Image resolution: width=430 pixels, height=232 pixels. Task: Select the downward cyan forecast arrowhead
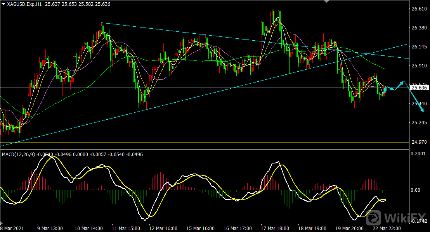tap(422, 111)
